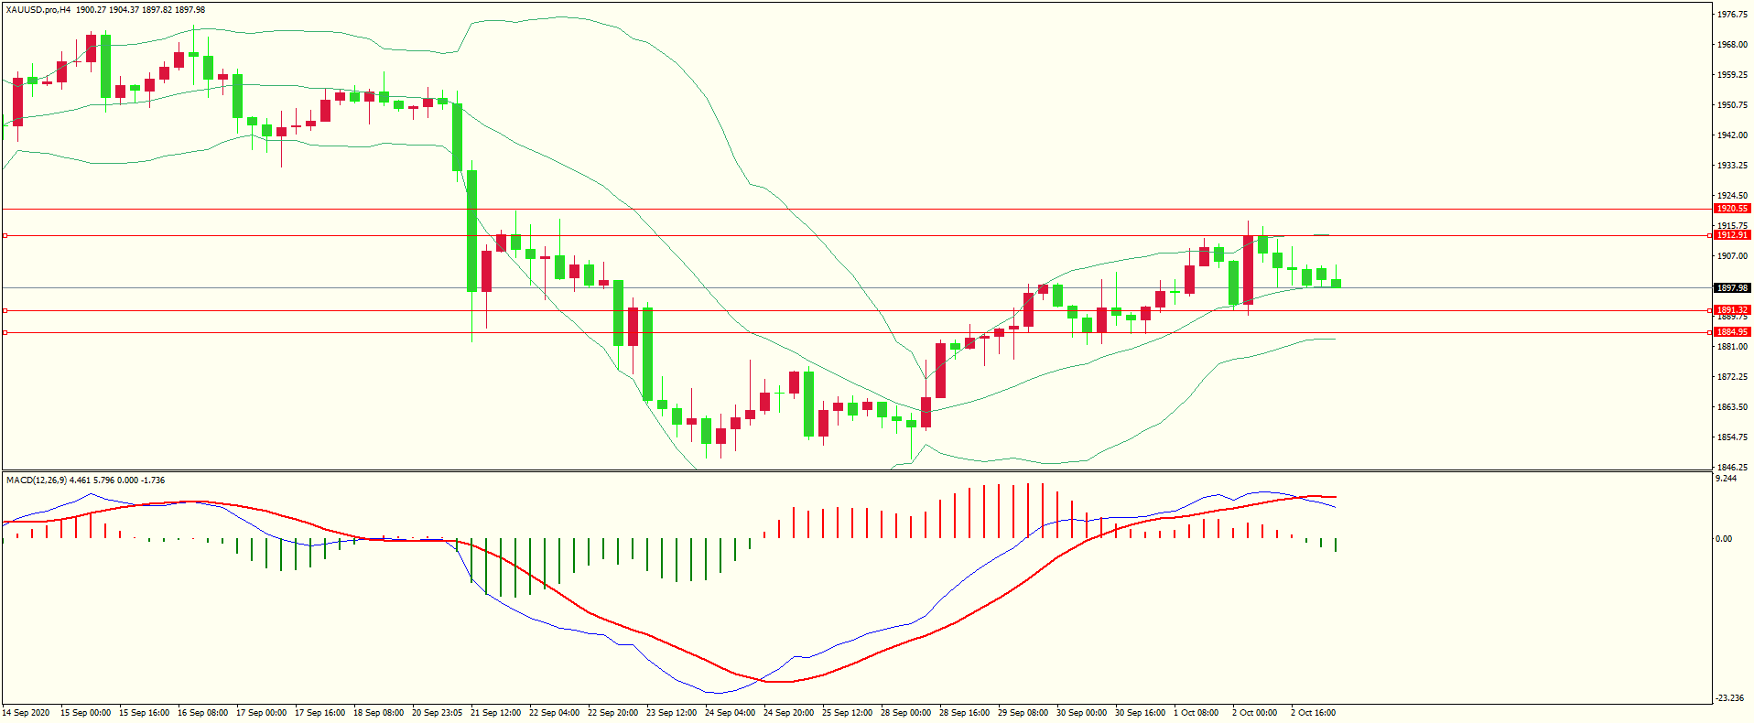Click the 1959.25 price scale value
The image size is (1754, 723).
(x=1732, y=75)
